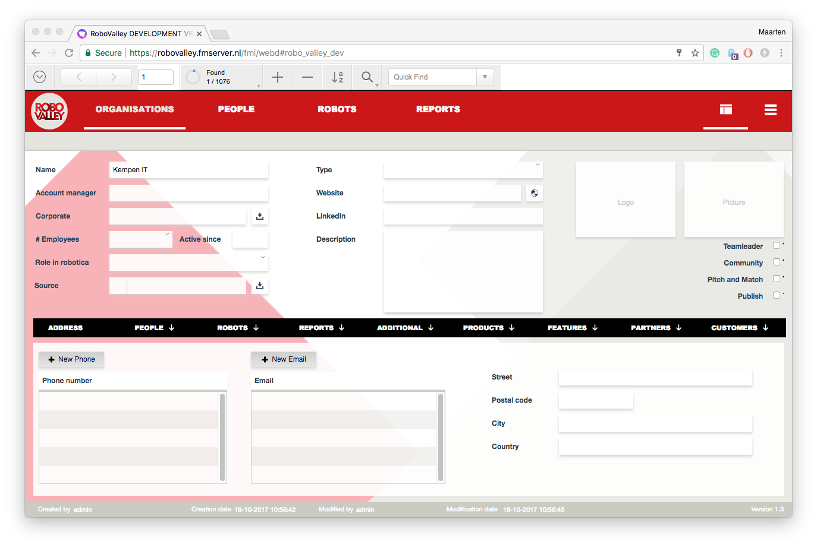Click the download icon beside Source

pyautogui.click(x=260, y=286)
